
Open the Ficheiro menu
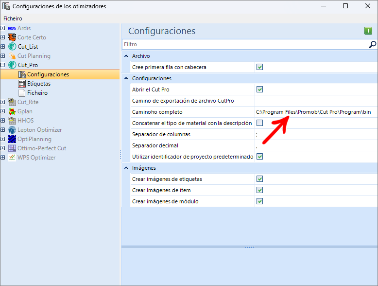[x=13, y=18]
